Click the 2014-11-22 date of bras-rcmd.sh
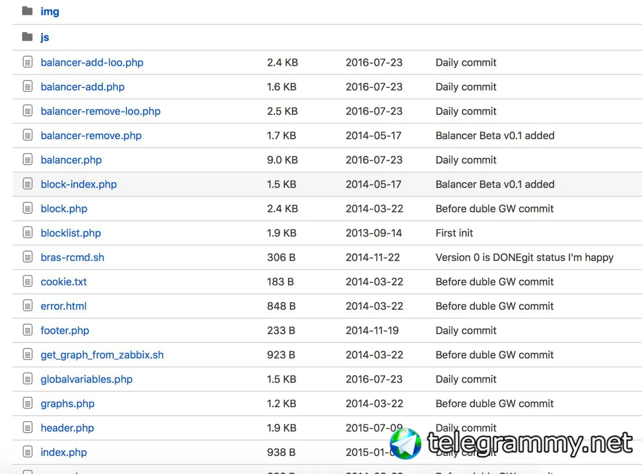Image resolution: width=642 pixels, height=474 pixels. 373,258
